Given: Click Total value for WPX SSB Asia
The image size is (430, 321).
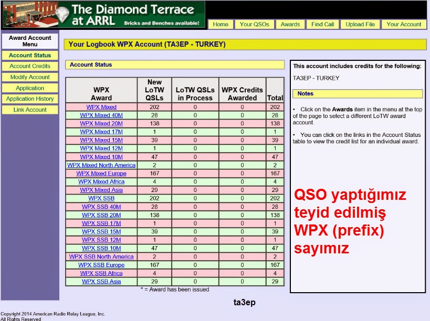Looking at the screenshot, I should pos(275,281).
